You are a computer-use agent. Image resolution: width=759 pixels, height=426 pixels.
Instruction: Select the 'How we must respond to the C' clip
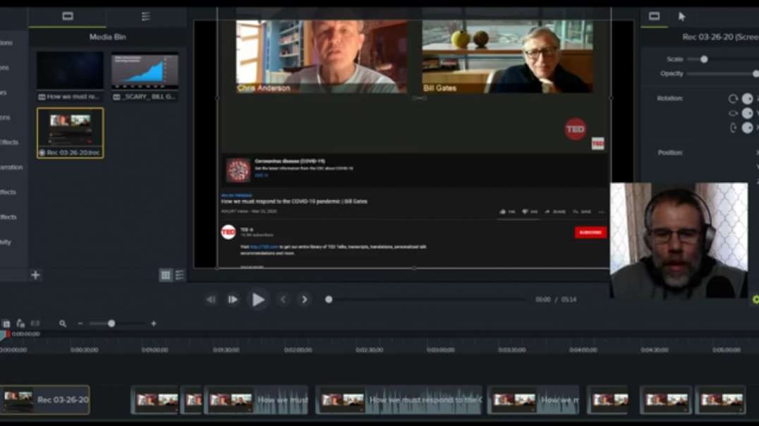tap(399, 400)
